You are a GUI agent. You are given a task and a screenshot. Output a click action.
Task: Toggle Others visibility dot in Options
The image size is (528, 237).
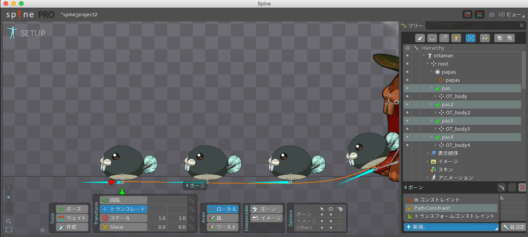pos(331,227)
